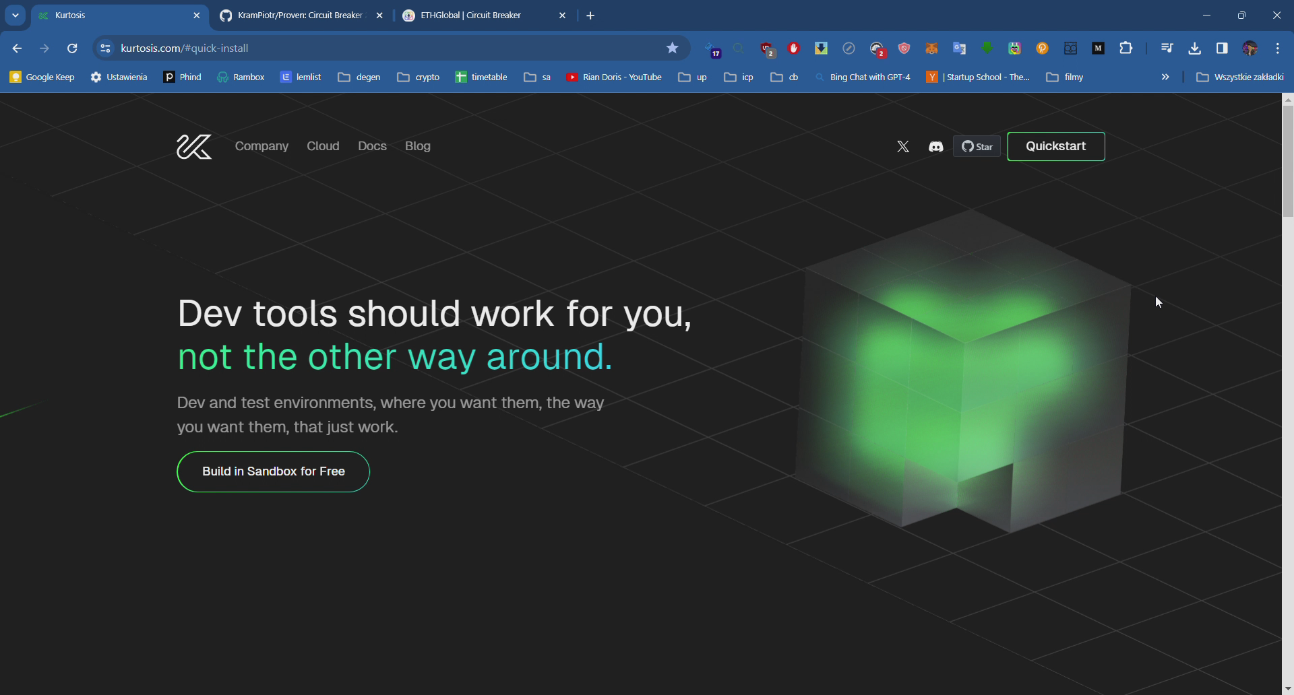Open a new browser tab
The image size is (1294, 695).
point(590,15)
